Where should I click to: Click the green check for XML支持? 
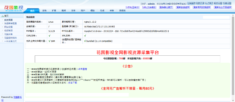(x=85, y=36)
